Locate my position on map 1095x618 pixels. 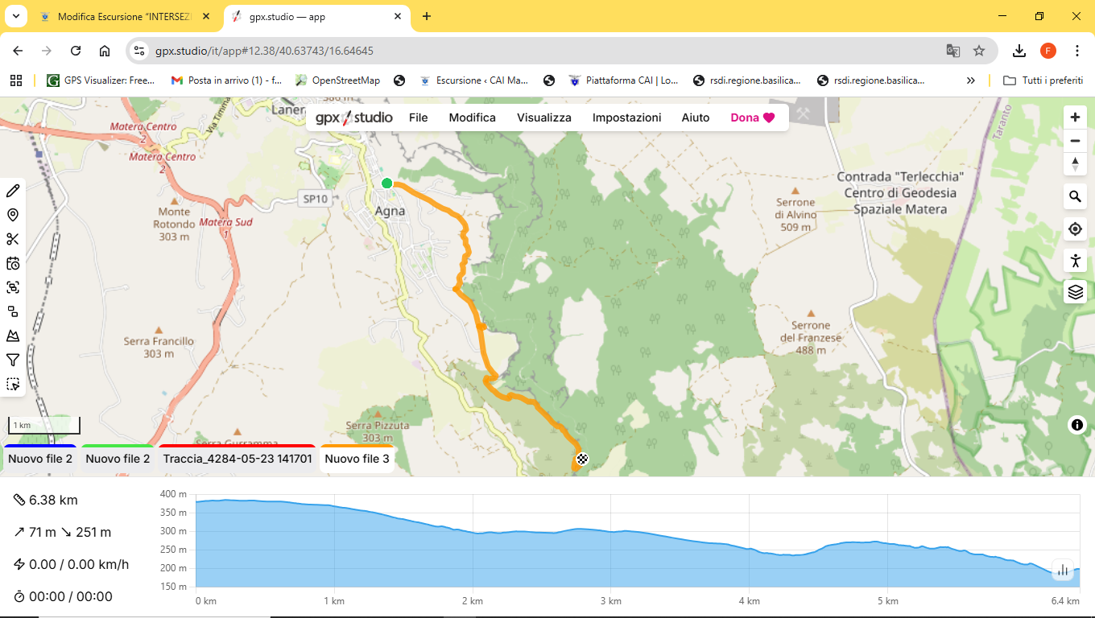[x=1075, y=229]
